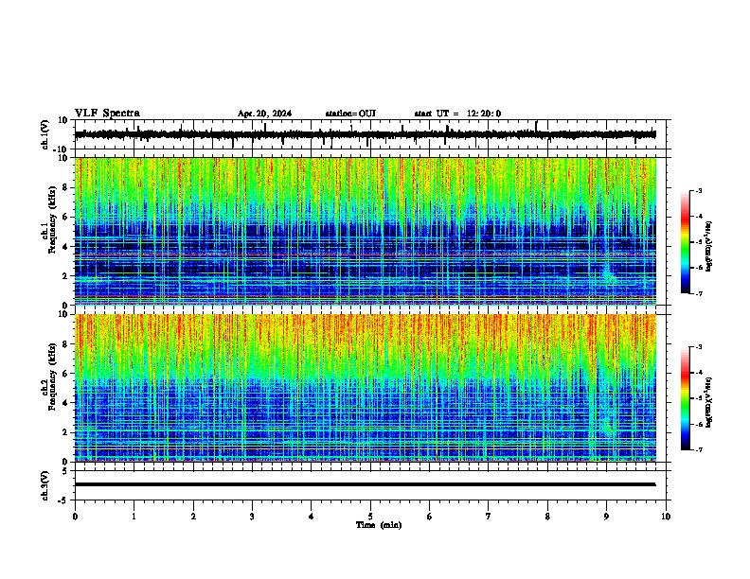Click the 'VLF Spectra' title text

107,114
